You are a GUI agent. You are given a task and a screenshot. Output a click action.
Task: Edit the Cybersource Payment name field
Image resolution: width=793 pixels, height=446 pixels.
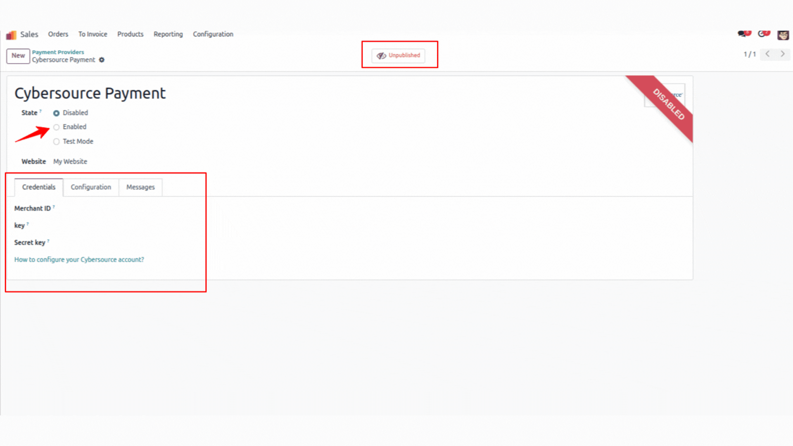[90, 93]
